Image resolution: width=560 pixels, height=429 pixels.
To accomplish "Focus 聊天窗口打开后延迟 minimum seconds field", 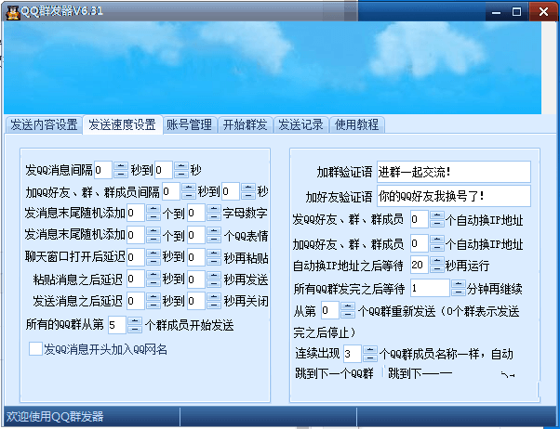I will coord(136,257).
